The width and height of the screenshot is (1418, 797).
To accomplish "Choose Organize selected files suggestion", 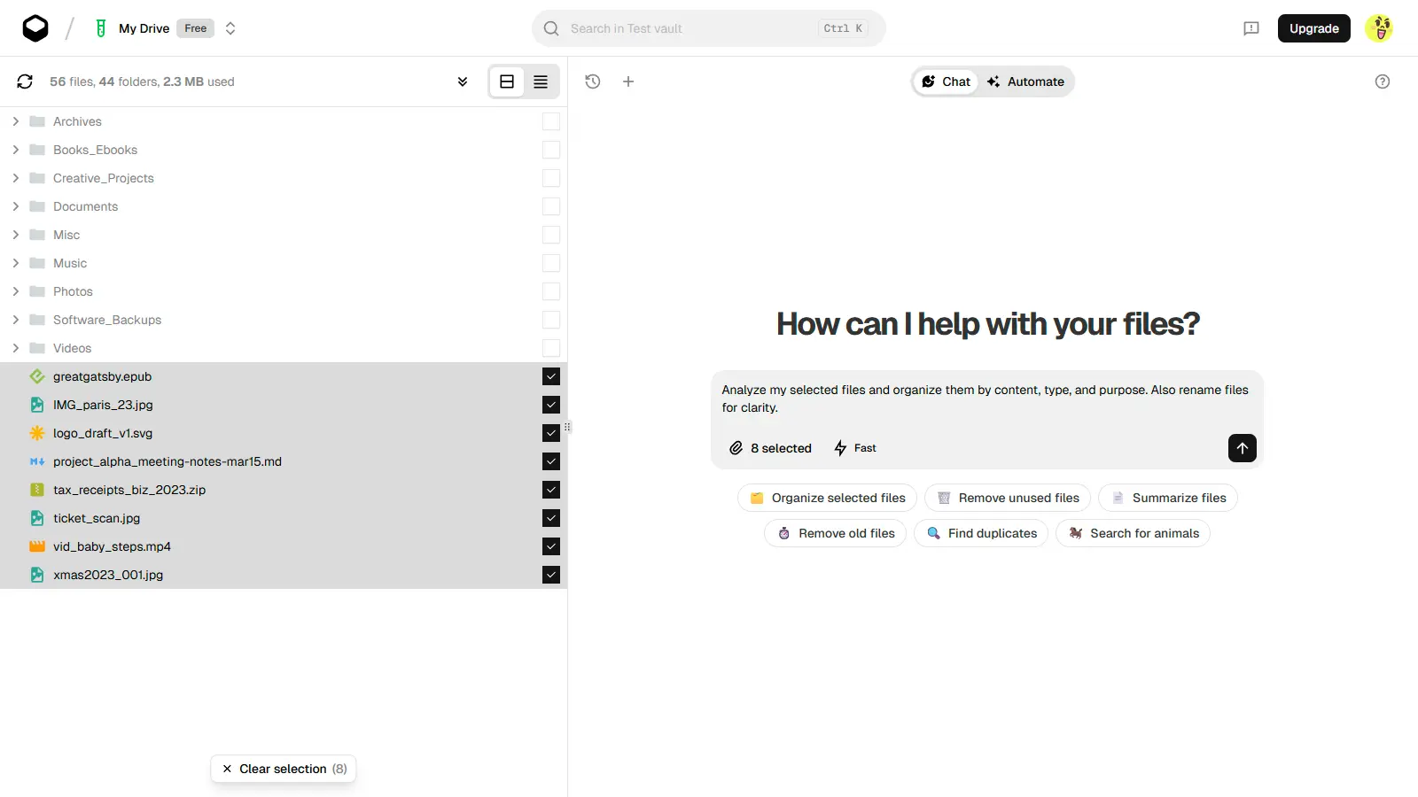I will click(x=828, y=498).
